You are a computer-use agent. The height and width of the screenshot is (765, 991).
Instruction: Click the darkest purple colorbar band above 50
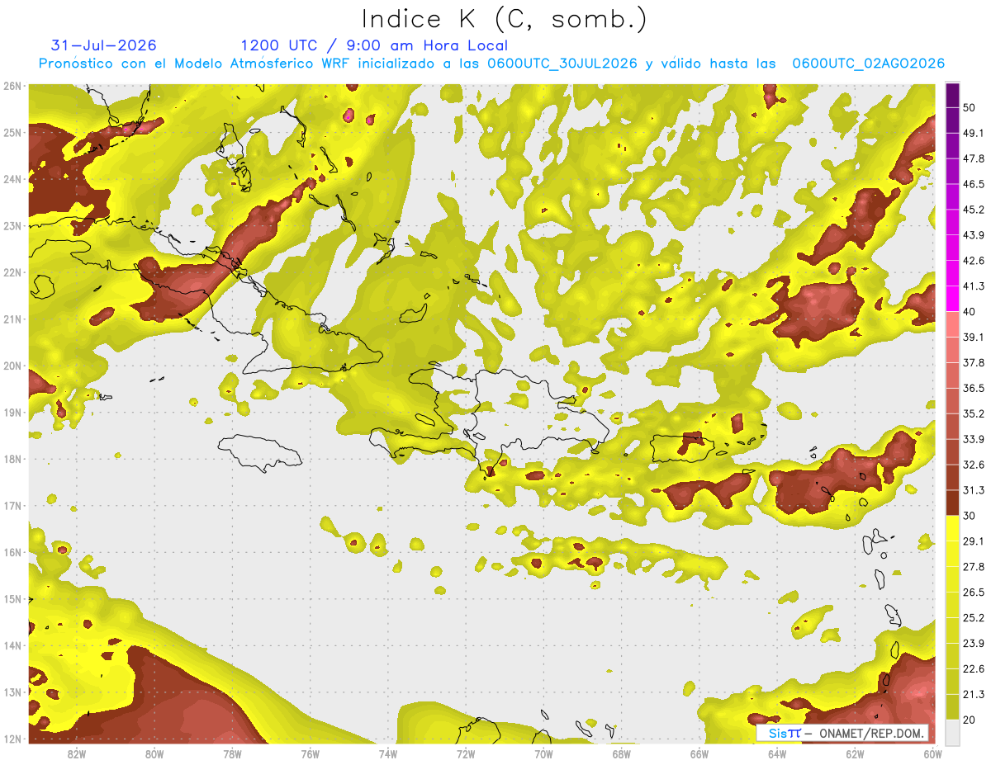(952, 95)
